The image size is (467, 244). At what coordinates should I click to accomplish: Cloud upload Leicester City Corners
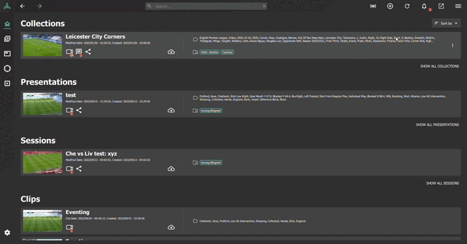[171, 52]
